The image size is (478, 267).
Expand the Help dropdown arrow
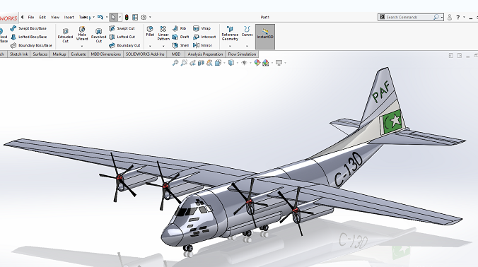click(x=464, y=18)
